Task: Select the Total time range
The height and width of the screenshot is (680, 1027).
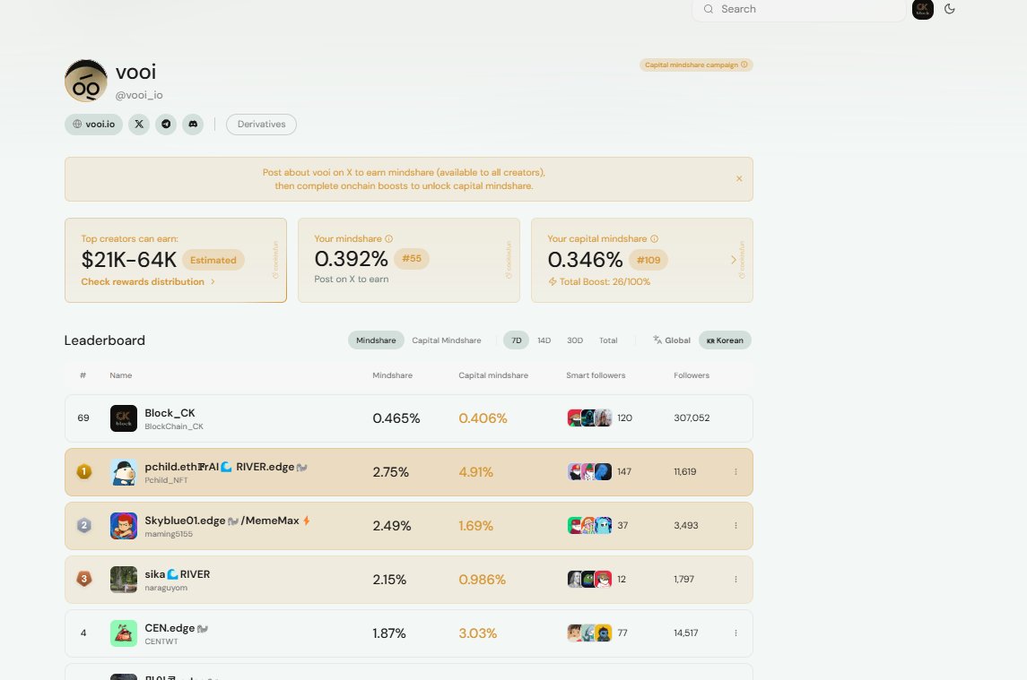Action: 608,340
